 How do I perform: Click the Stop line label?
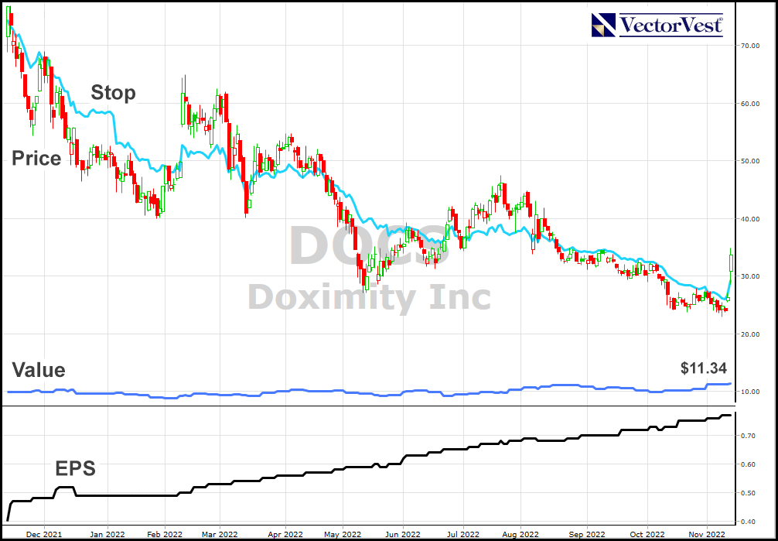tap(113, 93)
